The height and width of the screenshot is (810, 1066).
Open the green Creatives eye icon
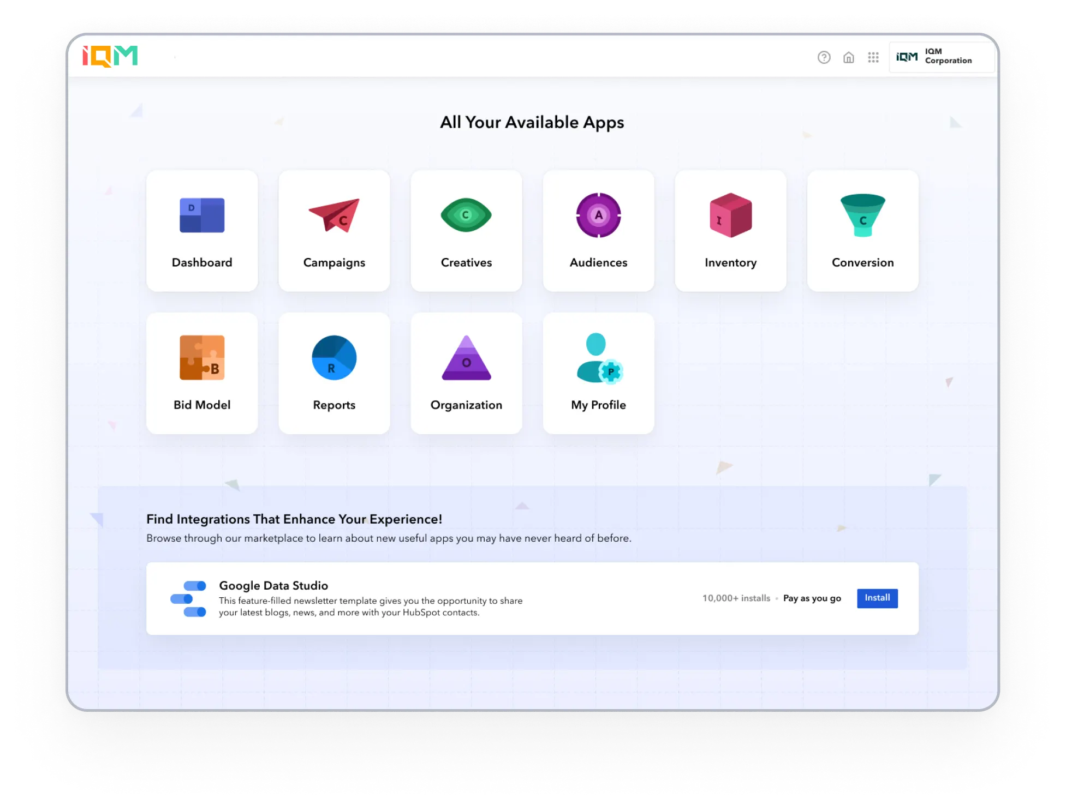(x=466, y=215)
